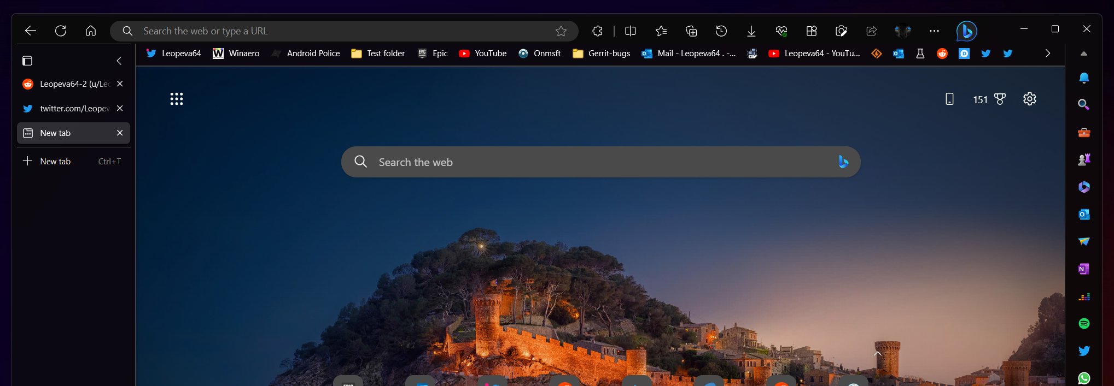Image resolution: width=1114 pixels, height=386 pixels.
Task: Open sidebar Games chess icon
Action: [x=1084, y=159]
